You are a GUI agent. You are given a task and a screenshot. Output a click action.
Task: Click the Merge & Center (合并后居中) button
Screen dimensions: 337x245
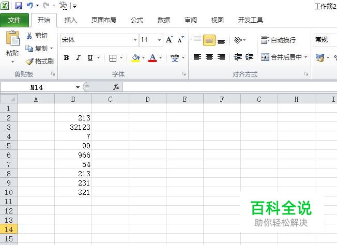click(x=281, y=57)
